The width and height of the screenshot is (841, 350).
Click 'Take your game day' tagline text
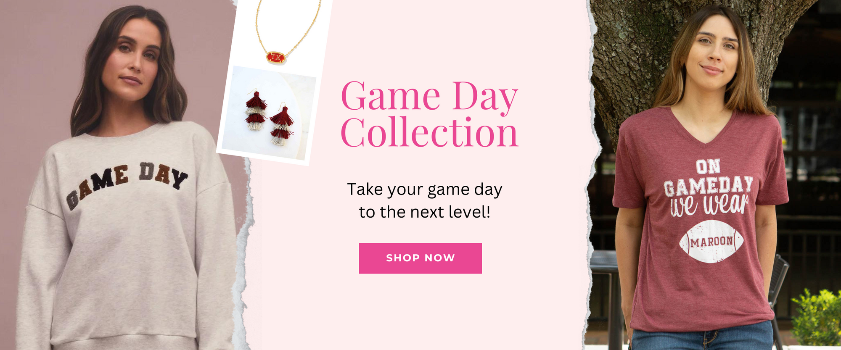425,190
